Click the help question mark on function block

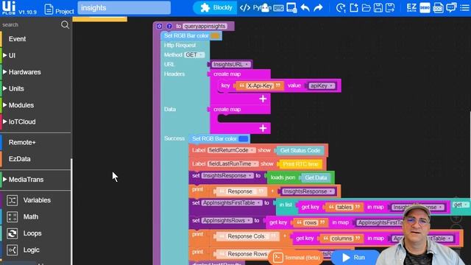169,26
